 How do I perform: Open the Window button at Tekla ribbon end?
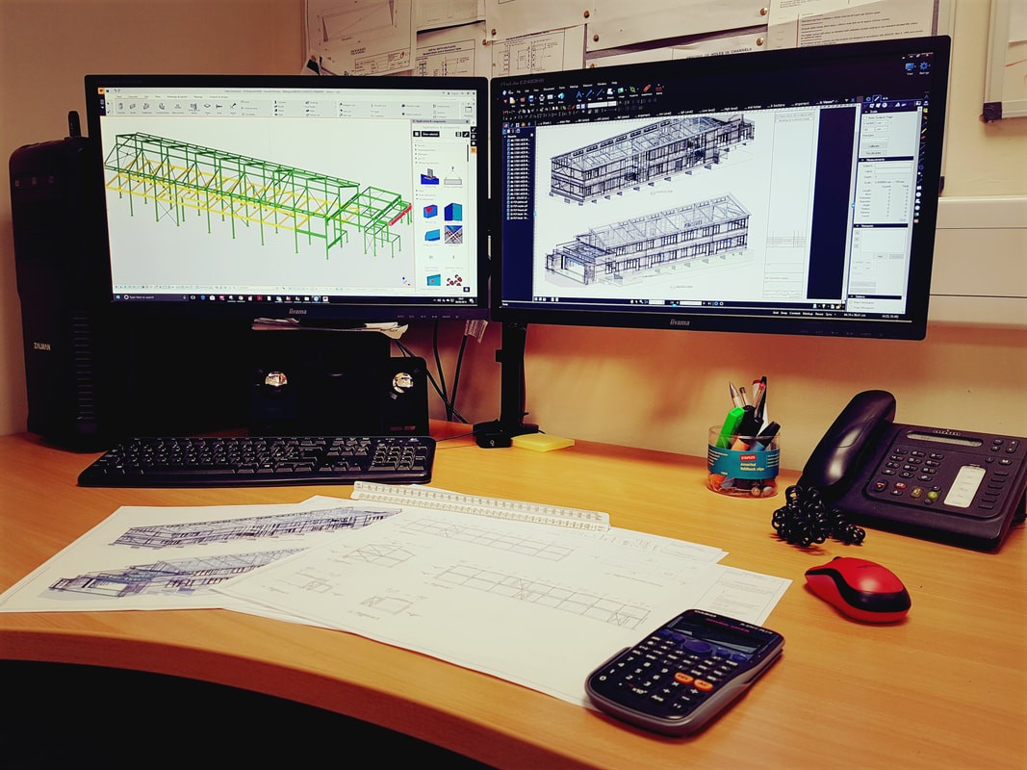(x=468, y=111)
